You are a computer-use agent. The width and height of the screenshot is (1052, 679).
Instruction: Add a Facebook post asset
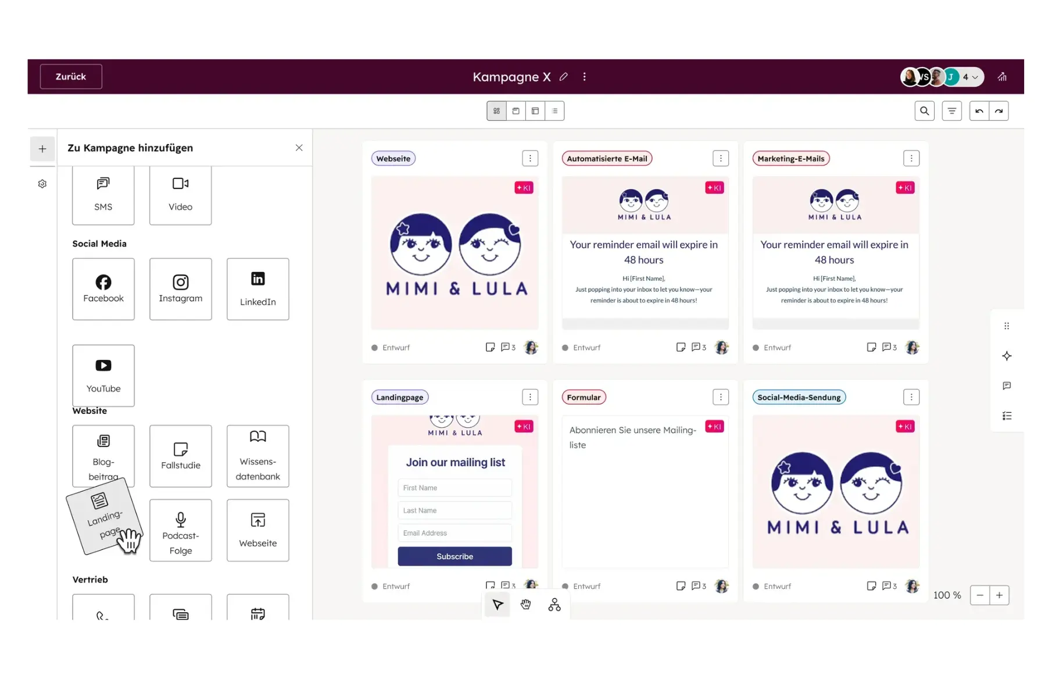point(103,289)
